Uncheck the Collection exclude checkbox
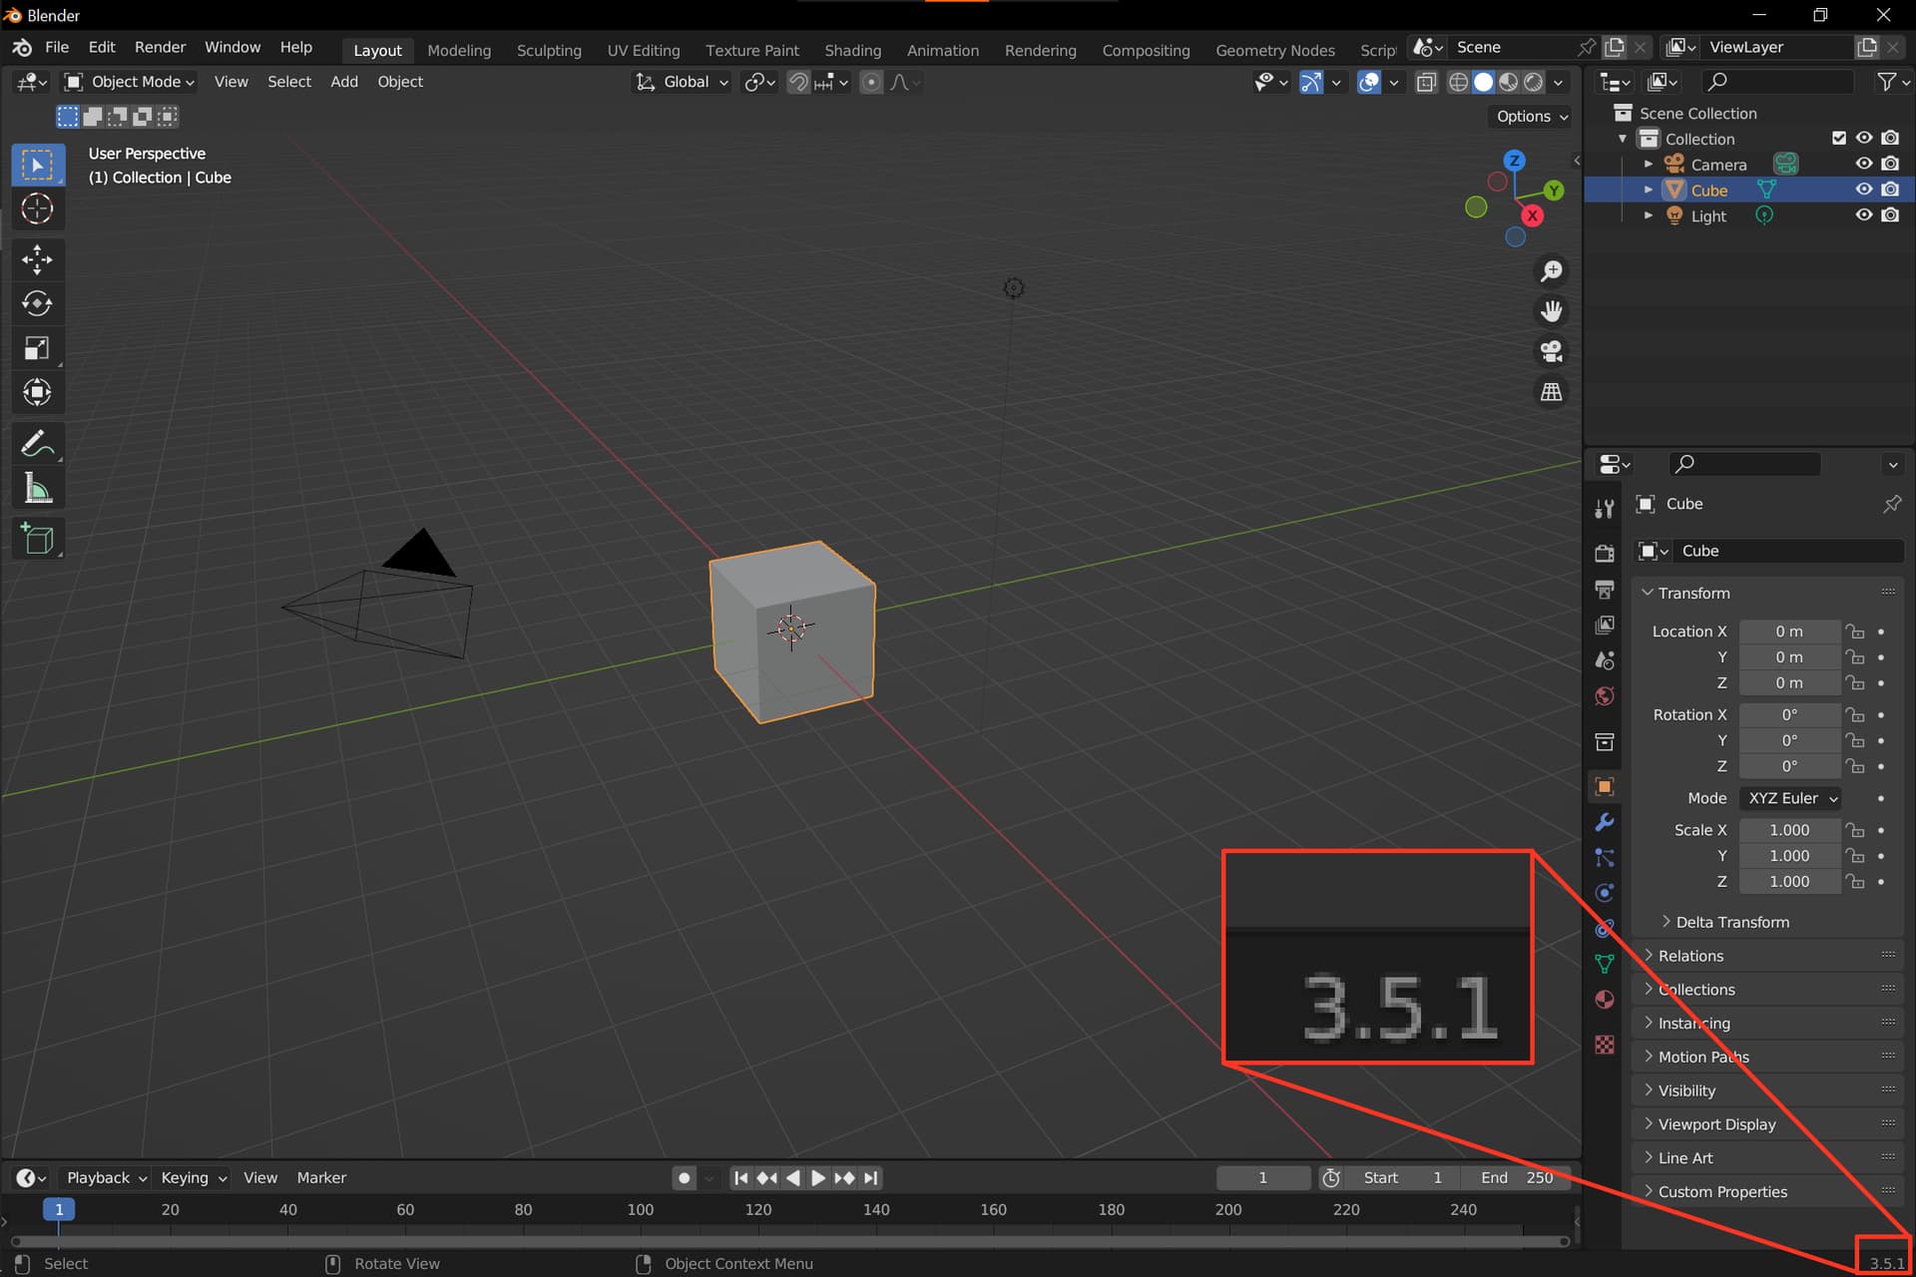The image size is (1916, 1277). point(1838,139)
